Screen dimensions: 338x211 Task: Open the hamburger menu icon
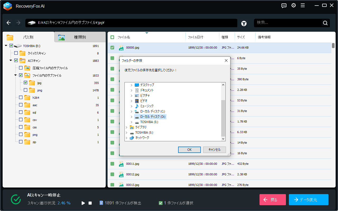click(x=303, y=6)
